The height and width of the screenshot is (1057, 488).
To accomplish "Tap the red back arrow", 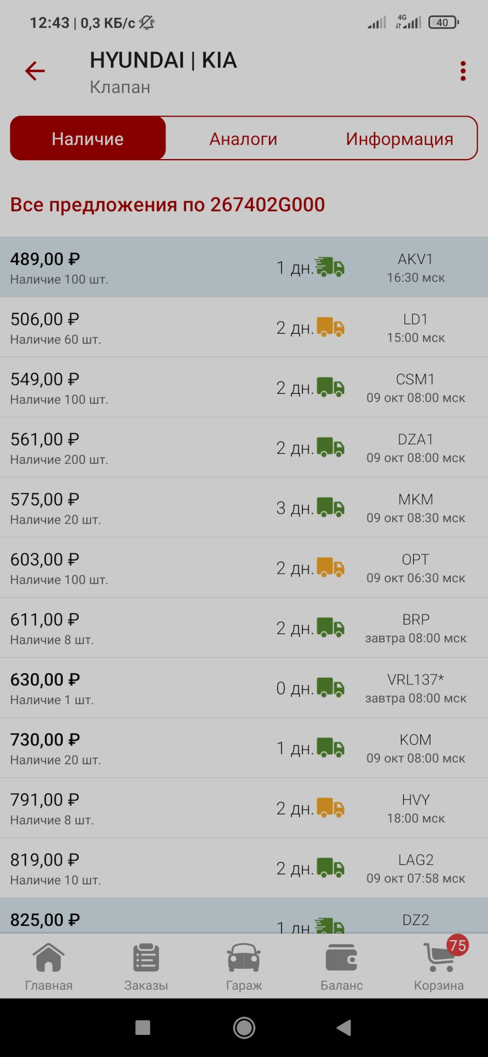I will click(x=35, y=71).
